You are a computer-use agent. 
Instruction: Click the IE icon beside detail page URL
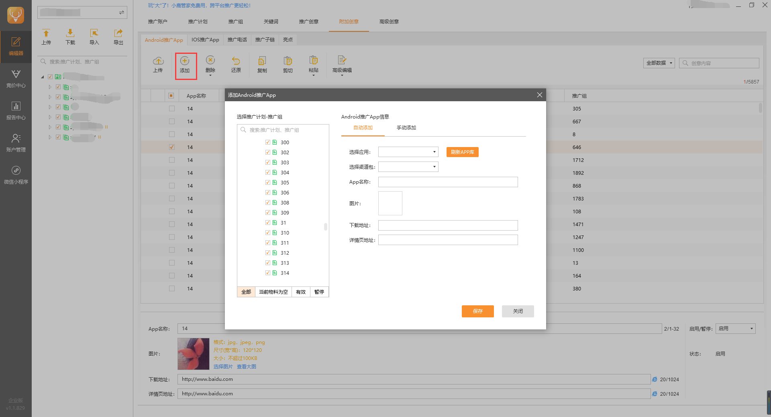click(655, 394)
